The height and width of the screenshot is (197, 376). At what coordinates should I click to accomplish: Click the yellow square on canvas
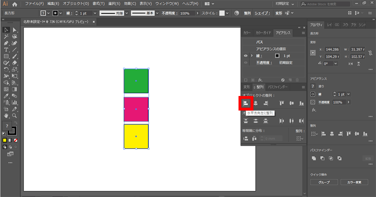[136, 136]
